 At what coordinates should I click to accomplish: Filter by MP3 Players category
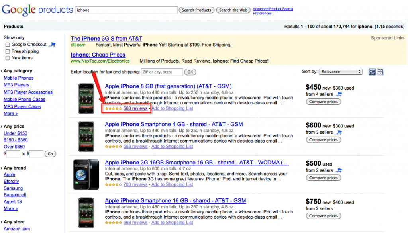coord(16,85)
